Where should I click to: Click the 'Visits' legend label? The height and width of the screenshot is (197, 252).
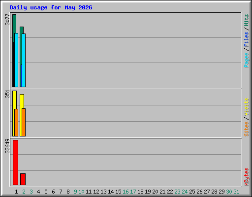246,107
